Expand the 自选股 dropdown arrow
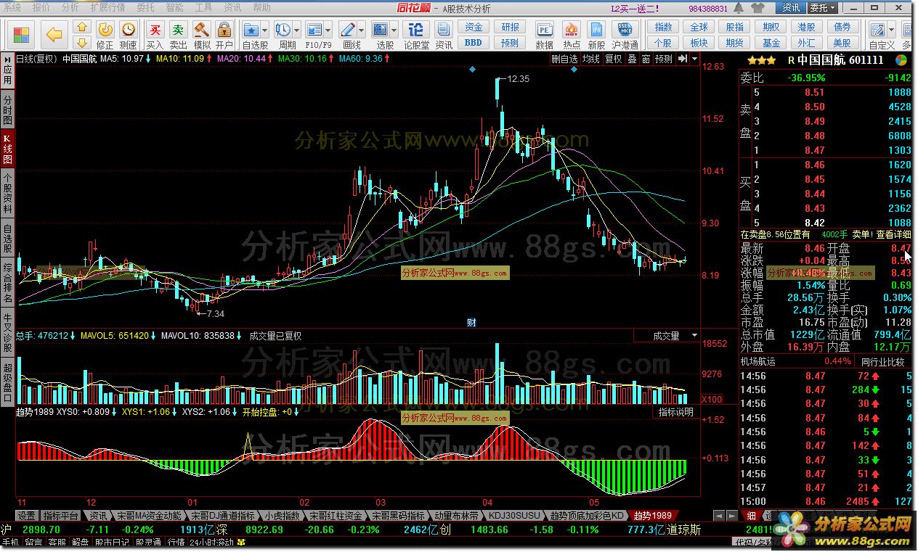The width and height of the screenshot is (918, 552). 264,30
